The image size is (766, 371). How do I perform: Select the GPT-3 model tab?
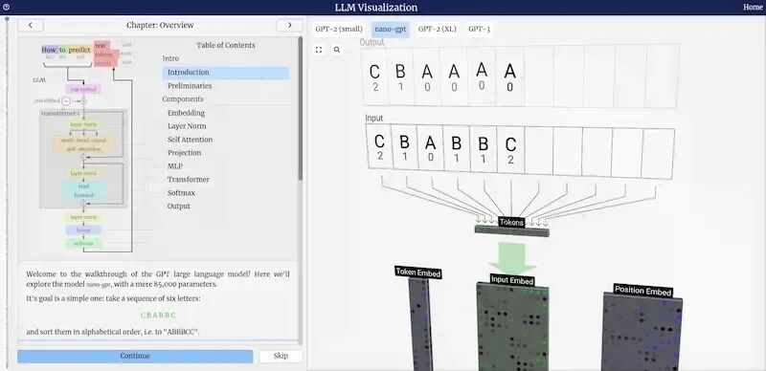479,30
